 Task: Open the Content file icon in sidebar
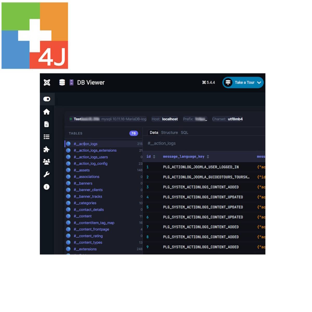pos(47,124)
